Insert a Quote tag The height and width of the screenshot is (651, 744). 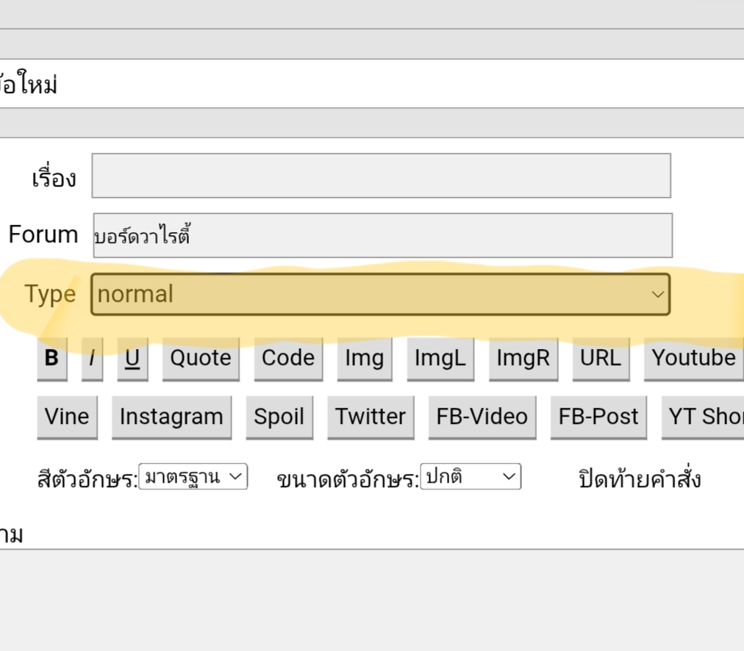coord(201,359)
